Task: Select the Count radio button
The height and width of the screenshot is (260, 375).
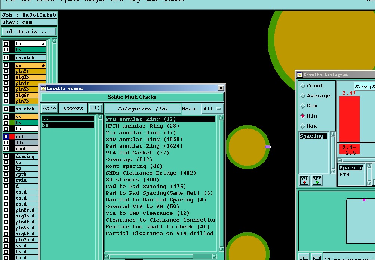Action: click(303, 86)
